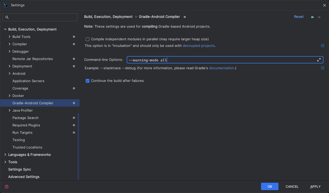Open Gradle's documentation link
The image size is (329, 193).
pos(222,68)
